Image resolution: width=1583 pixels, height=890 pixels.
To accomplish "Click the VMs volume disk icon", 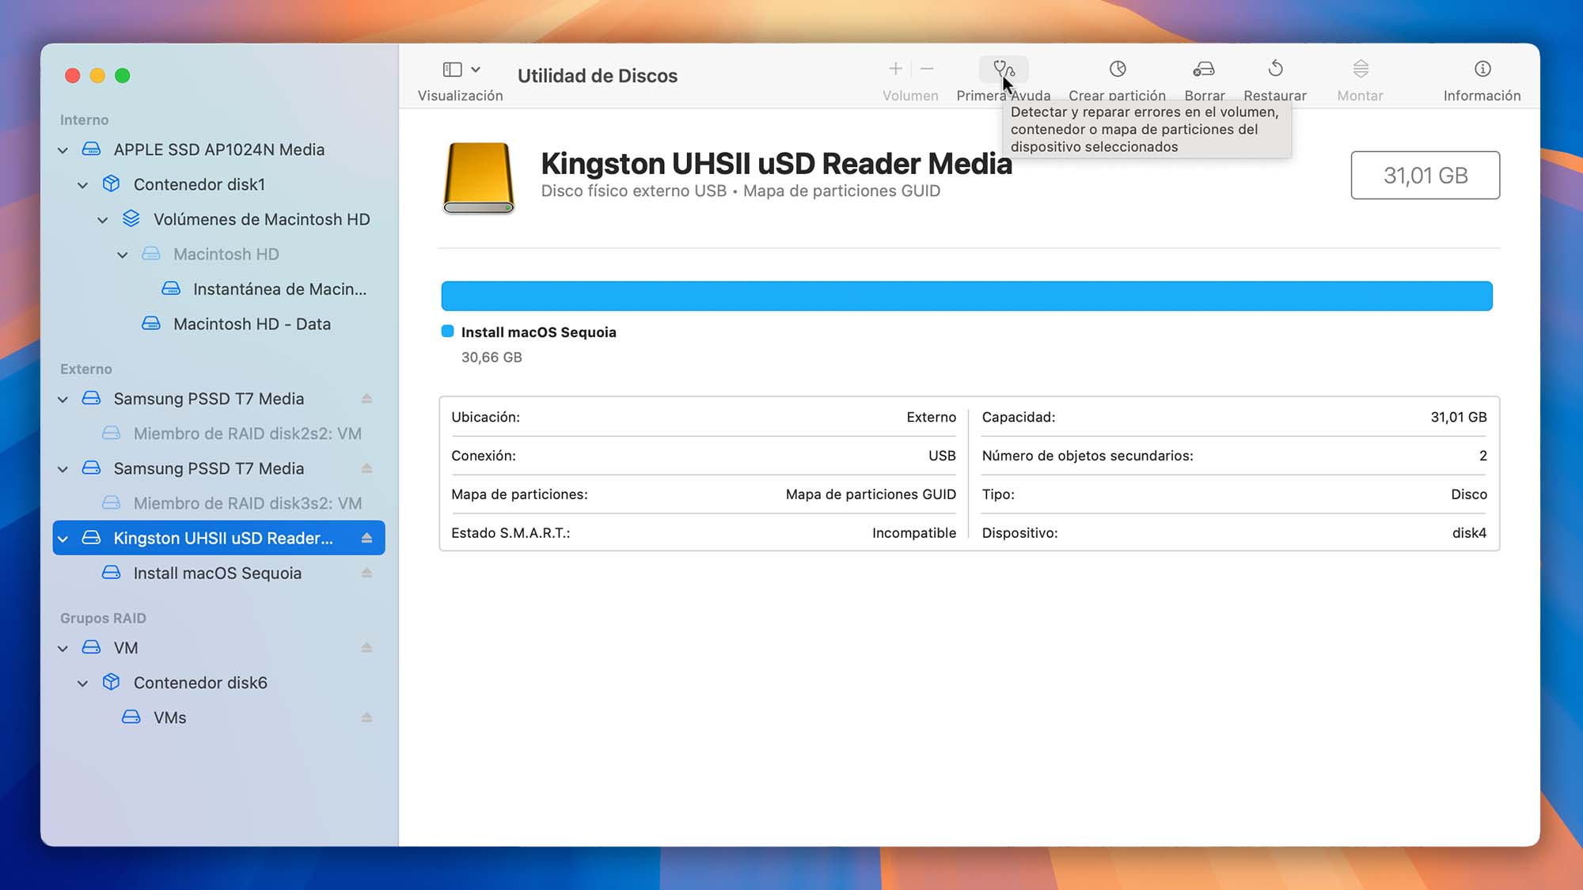I will pos(131,718).
